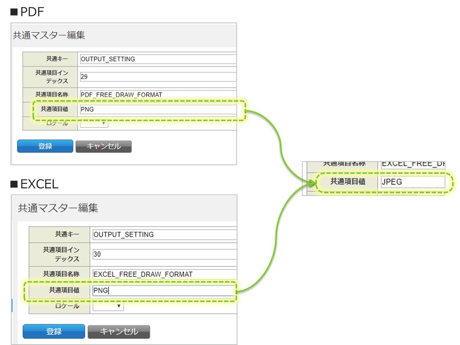Select the PDF_FREE_DRAW_FORMAT name field
Image resolution: width=460 pixels, height=345 pixels.
tap(158, 95)
